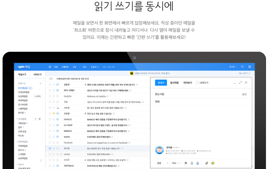Screen dimensions: 268x169
Task: Star the Facebook email
Action: (x=54, y=143)
